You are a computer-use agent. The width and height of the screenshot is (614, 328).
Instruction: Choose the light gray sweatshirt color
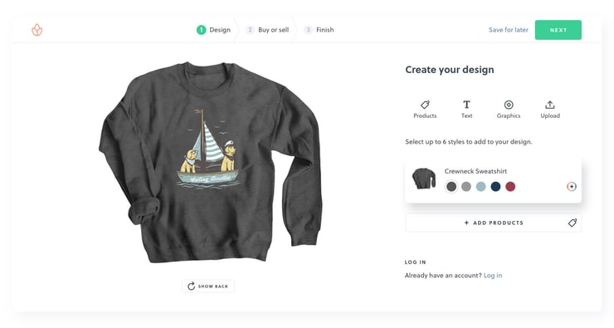point(466,187)
